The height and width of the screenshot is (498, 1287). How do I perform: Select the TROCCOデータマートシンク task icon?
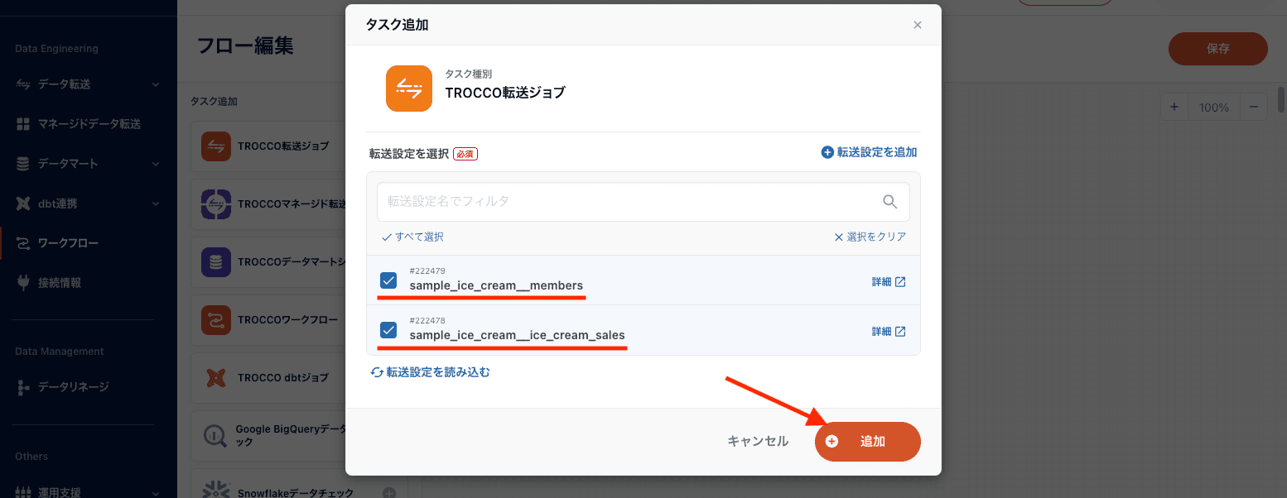(x=215, y=261)
